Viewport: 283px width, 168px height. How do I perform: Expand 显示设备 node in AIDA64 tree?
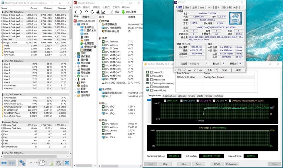click(75, 63)
